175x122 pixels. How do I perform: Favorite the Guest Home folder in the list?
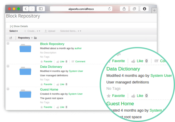pos(46,107)
